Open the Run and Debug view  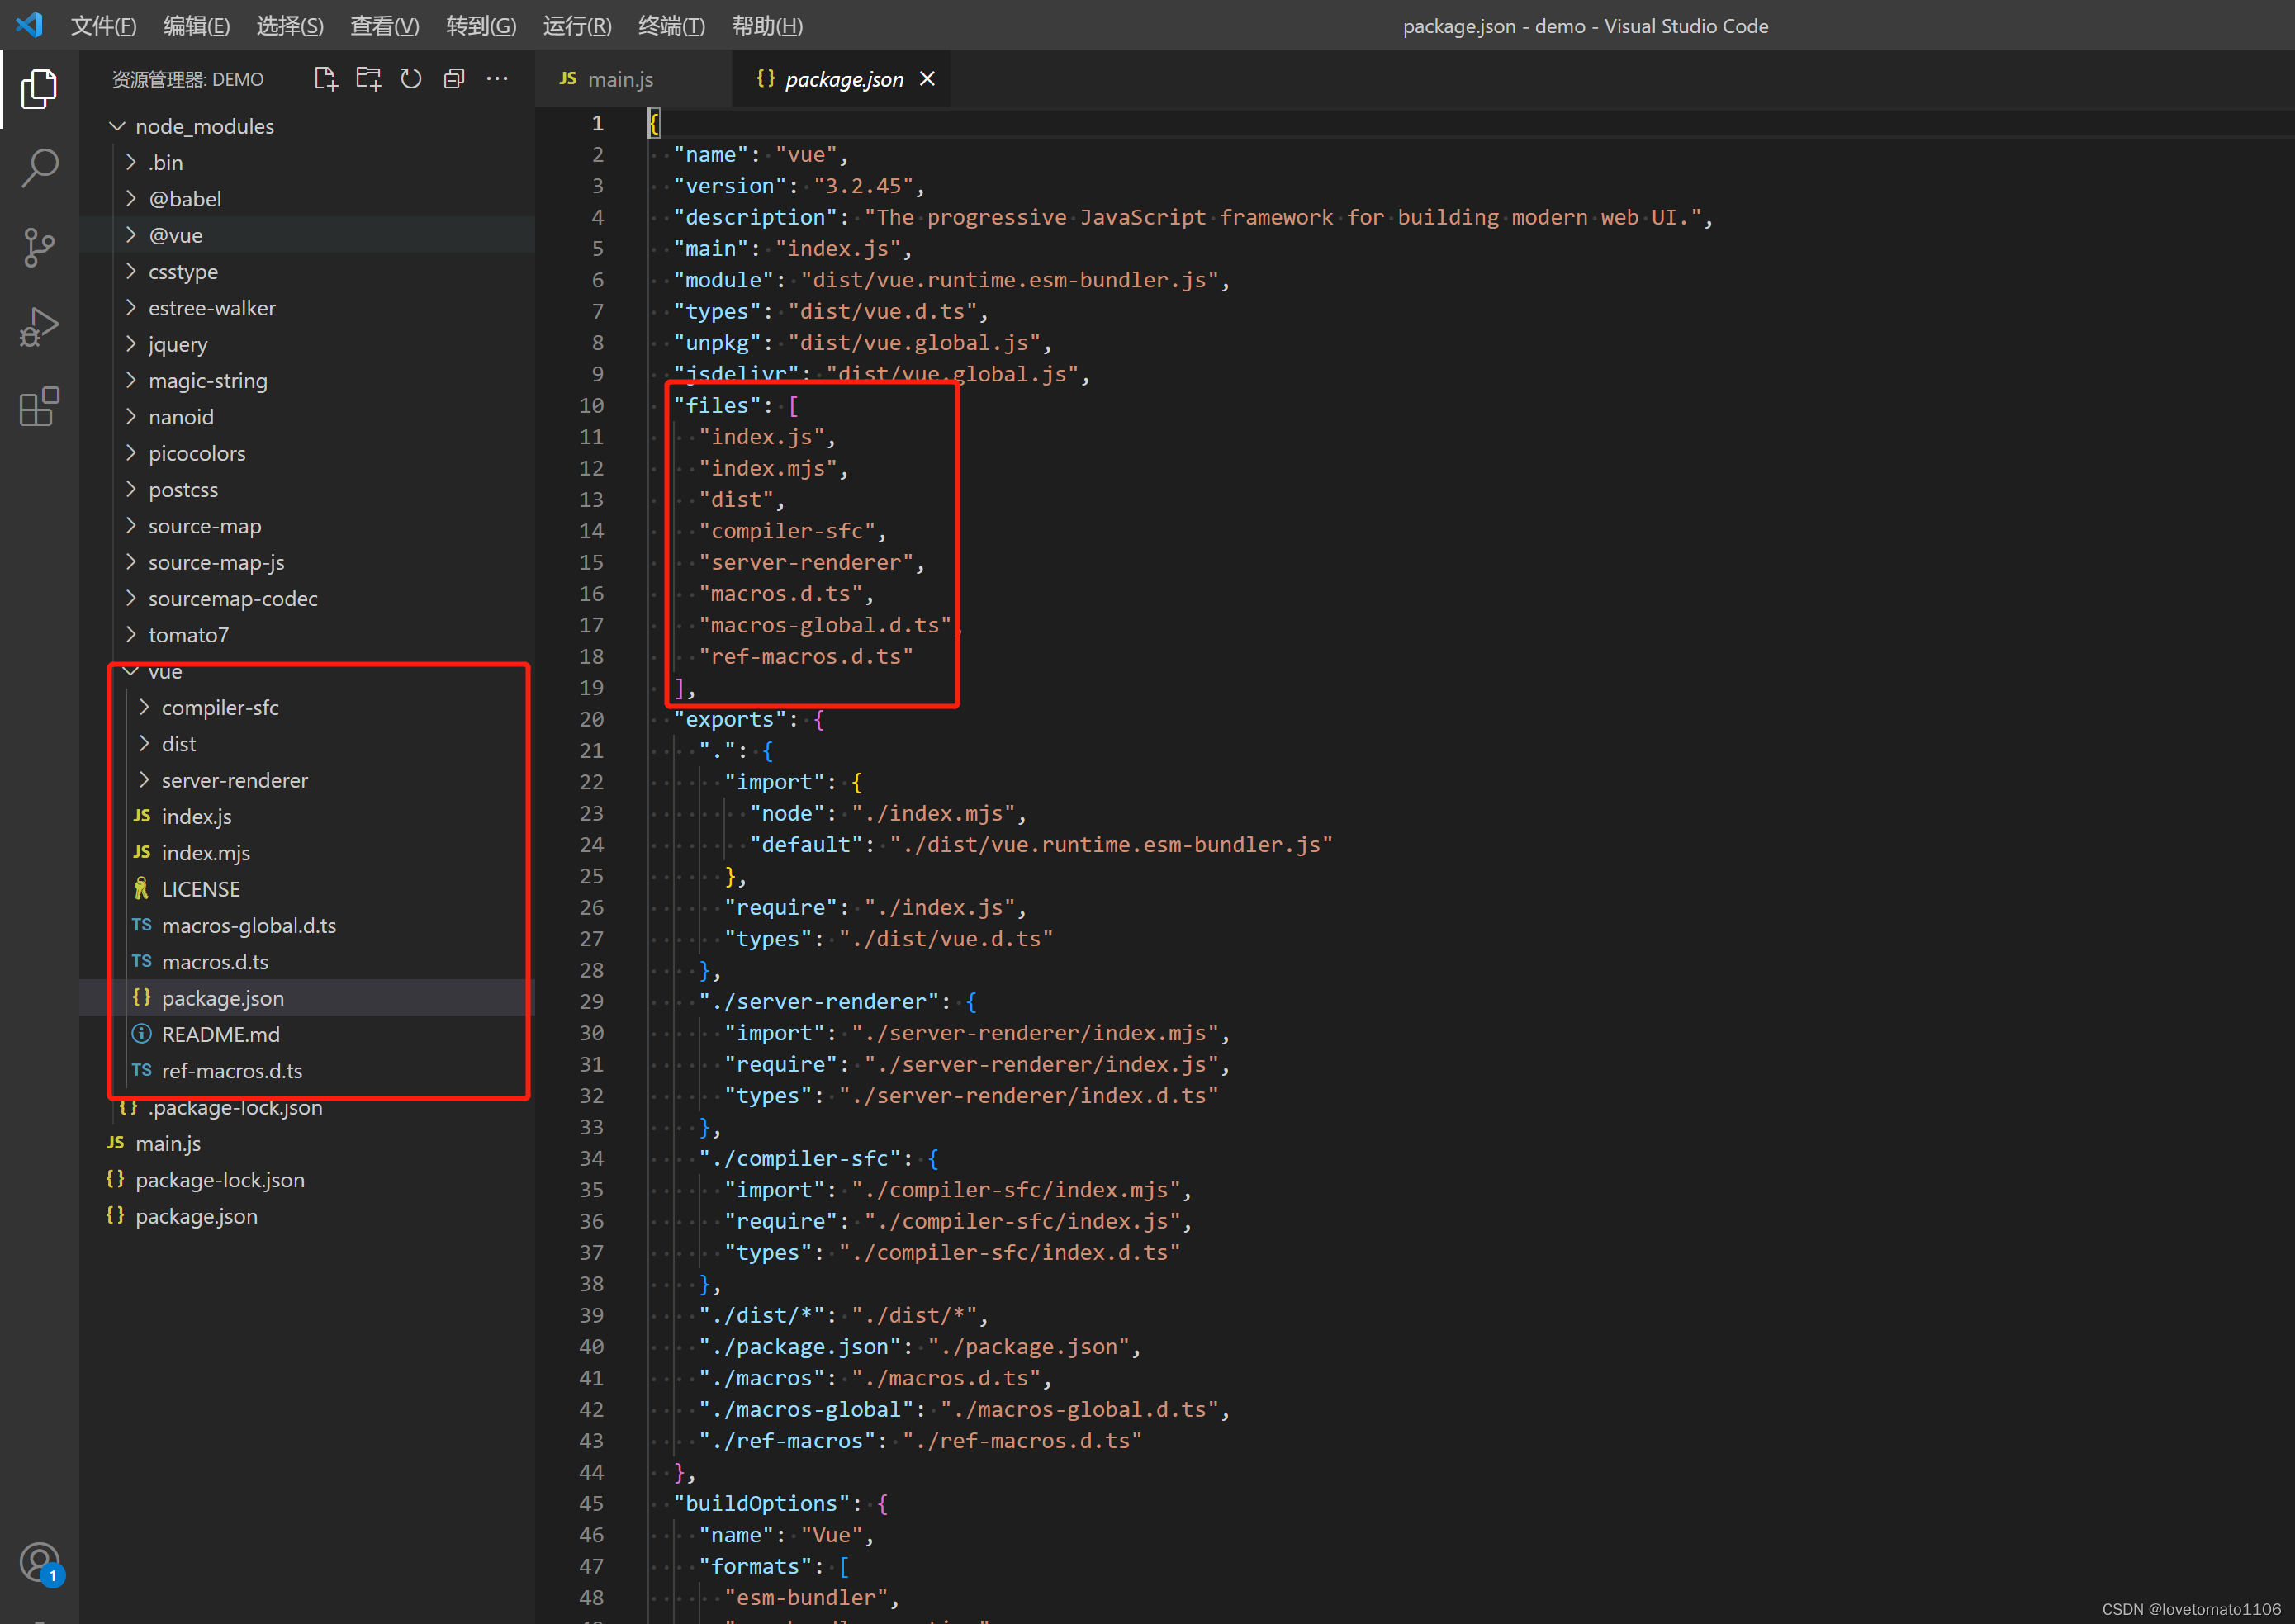(x=39, y=326)
